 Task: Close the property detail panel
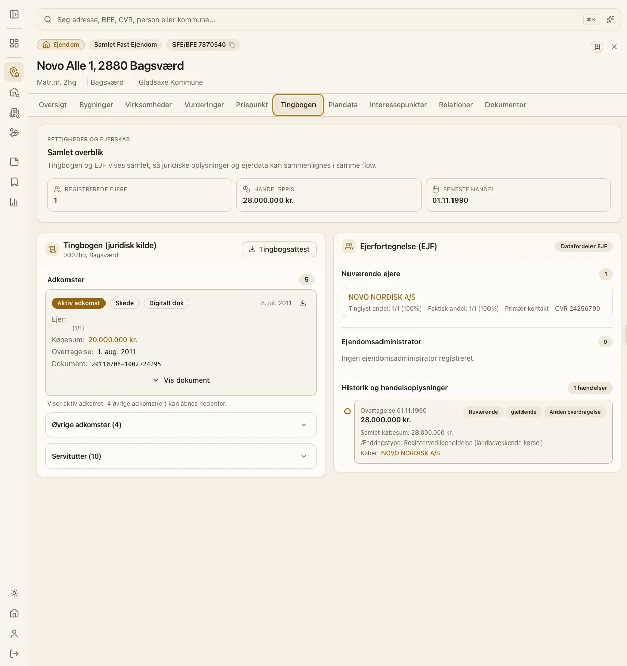click(614, 47)
